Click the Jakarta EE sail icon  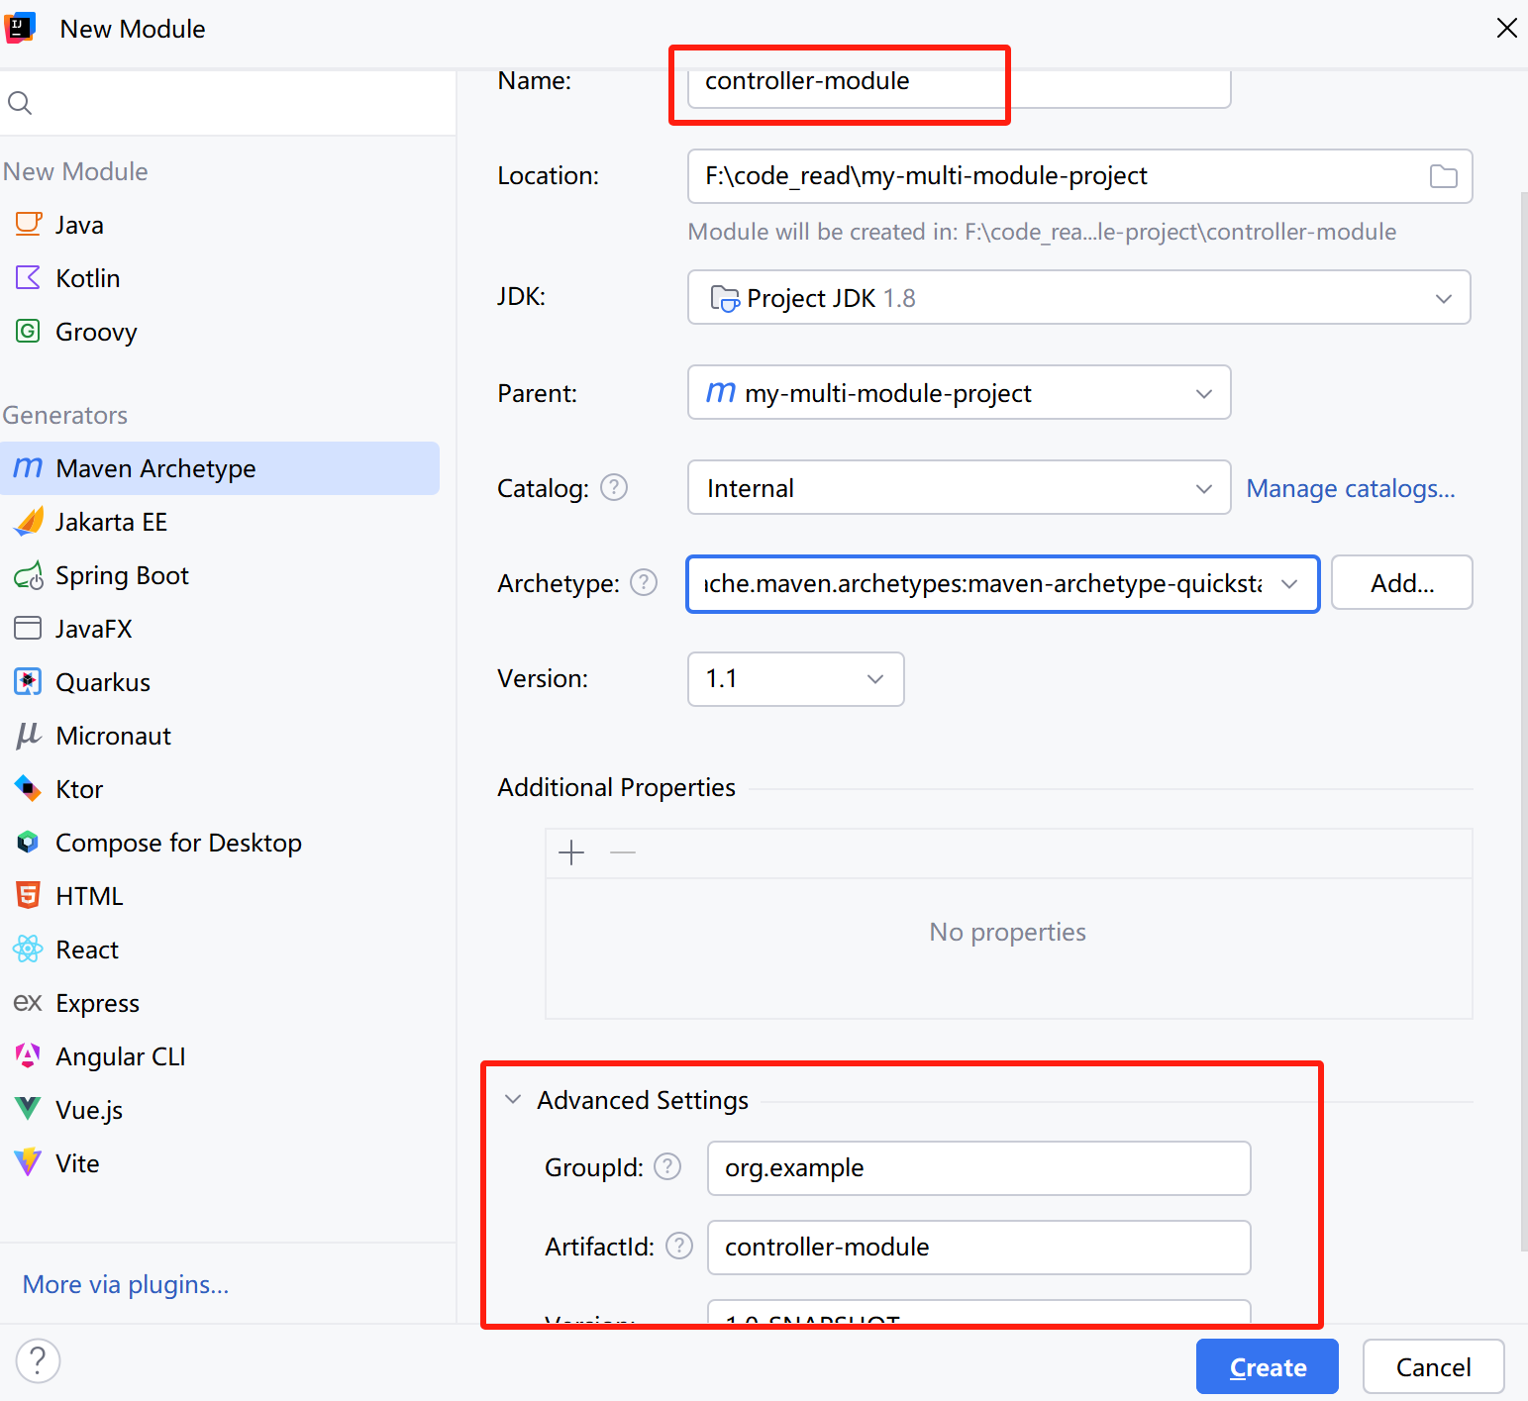(x=29, y=521)
